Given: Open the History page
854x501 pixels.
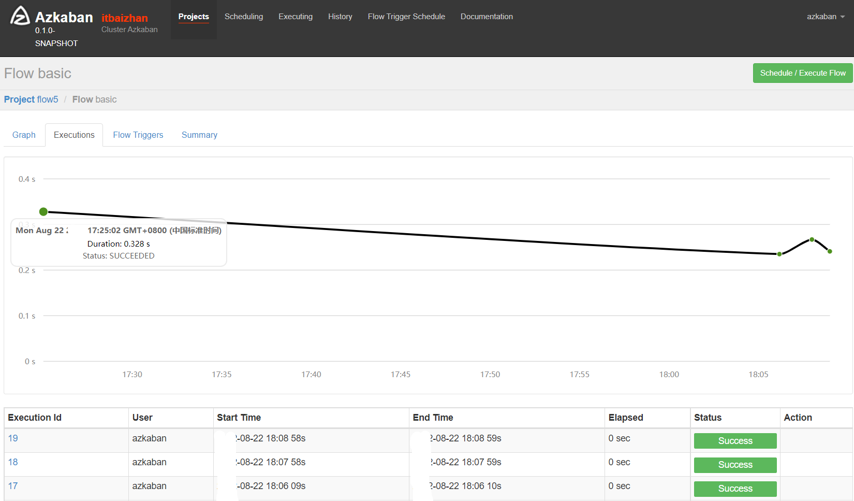Looking at the screenshot, I should tap(340, 17).
